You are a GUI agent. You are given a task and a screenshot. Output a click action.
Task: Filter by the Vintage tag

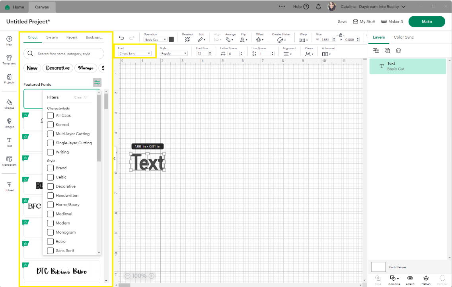(x=86, y=68)
